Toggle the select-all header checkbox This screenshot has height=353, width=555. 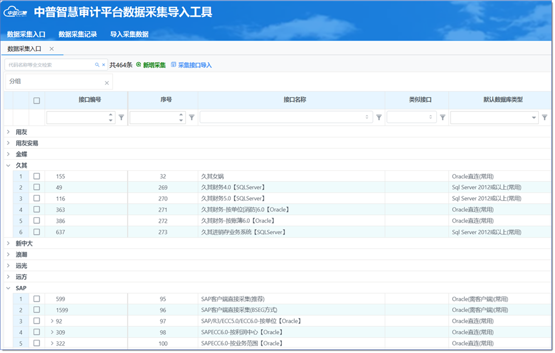pyautogui.click(x=37, y=100)
